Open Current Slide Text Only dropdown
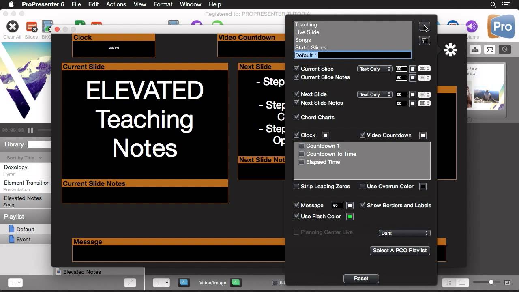The width and height of the screenshot is (519, 292). [x=375, y=69]
